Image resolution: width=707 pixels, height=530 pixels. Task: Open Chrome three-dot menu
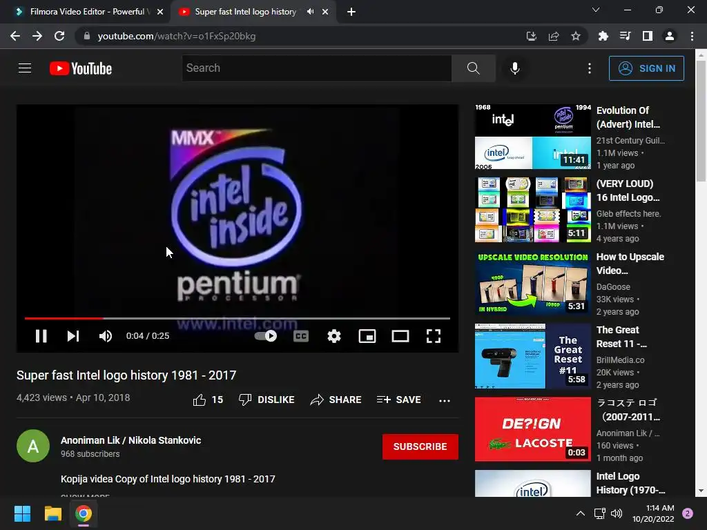tap(692, 36)
